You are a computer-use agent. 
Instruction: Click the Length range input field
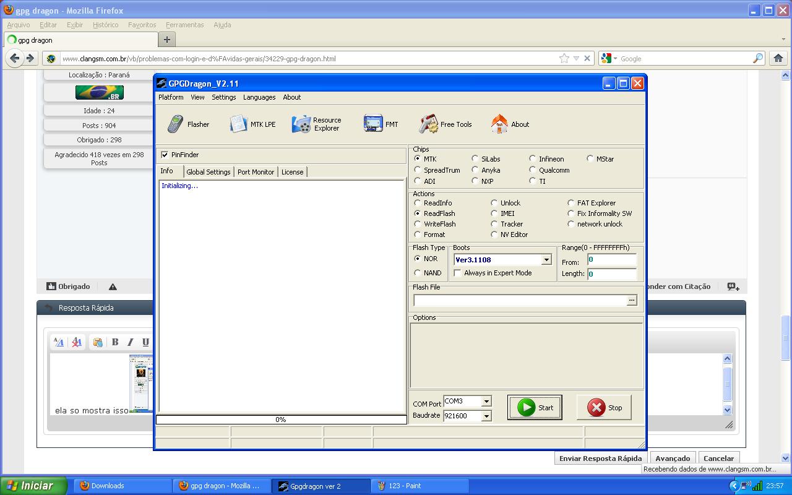pos(611,273)
